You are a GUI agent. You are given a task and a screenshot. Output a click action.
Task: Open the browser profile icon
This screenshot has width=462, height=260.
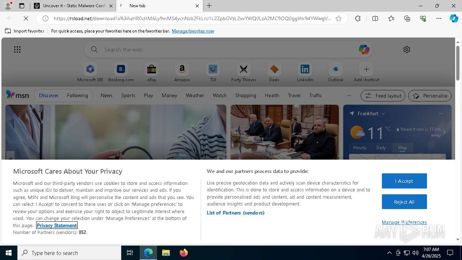[8, 6]
